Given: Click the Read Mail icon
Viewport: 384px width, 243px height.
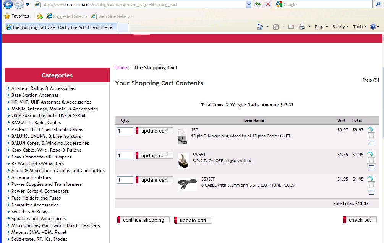Looking at the screenshot, I should [x=291, y=27].
